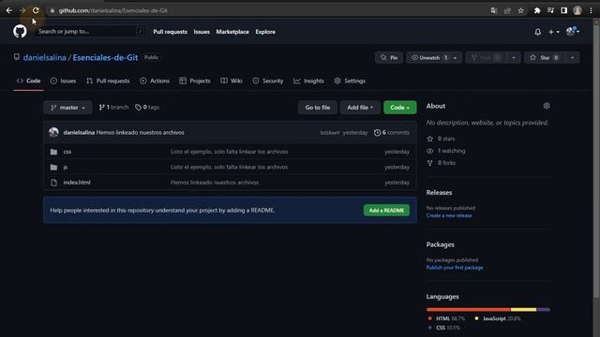Open the Add file dropdown

click(360, 108)
